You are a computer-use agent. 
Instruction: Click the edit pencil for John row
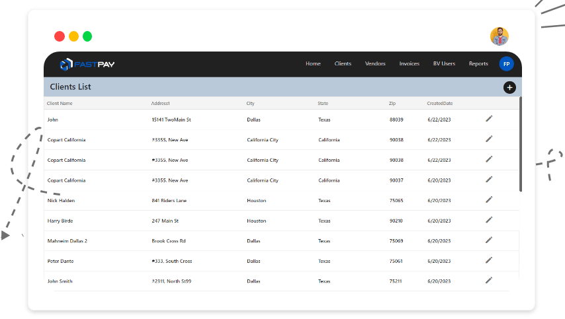(x=489, y=118)
